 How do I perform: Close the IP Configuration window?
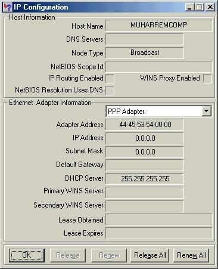[210, 7]
